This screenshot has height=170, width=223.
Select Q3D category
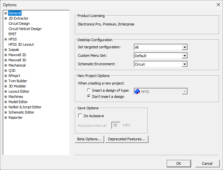tap(12, 70)
